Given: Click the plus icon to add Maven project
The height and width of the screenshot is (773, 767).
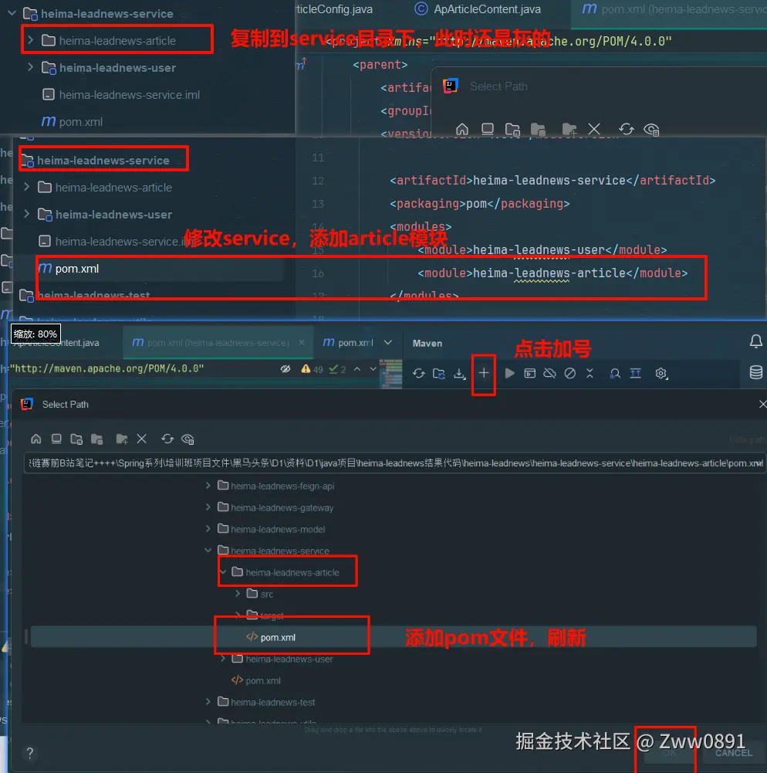Looking at the screenshot, I should click(484, 373).
